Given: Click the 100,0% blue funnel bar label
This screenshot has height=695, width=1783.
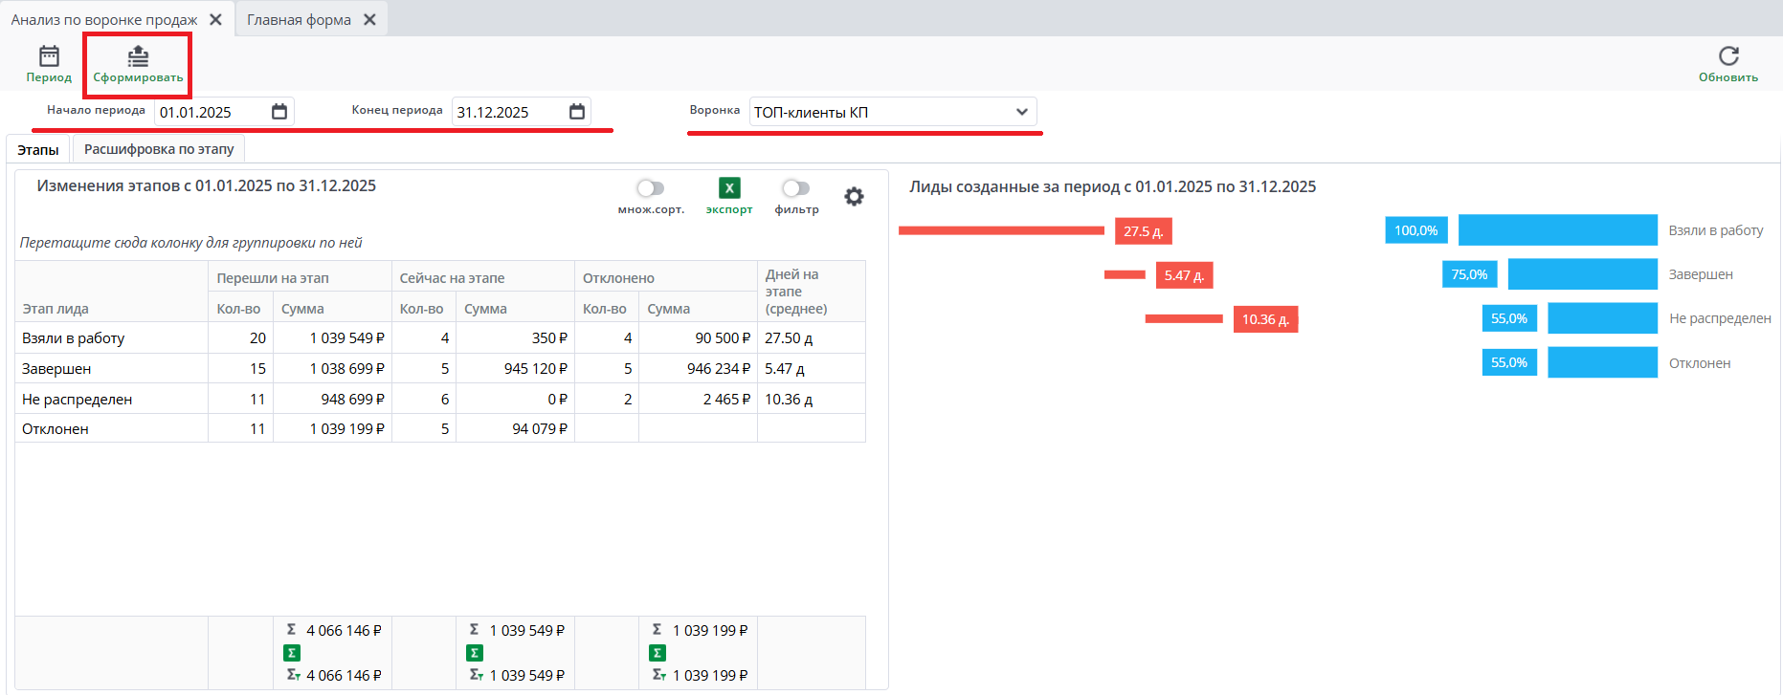Looking at the screenshot, I should pyautogui.click(x=1415, y=230).
